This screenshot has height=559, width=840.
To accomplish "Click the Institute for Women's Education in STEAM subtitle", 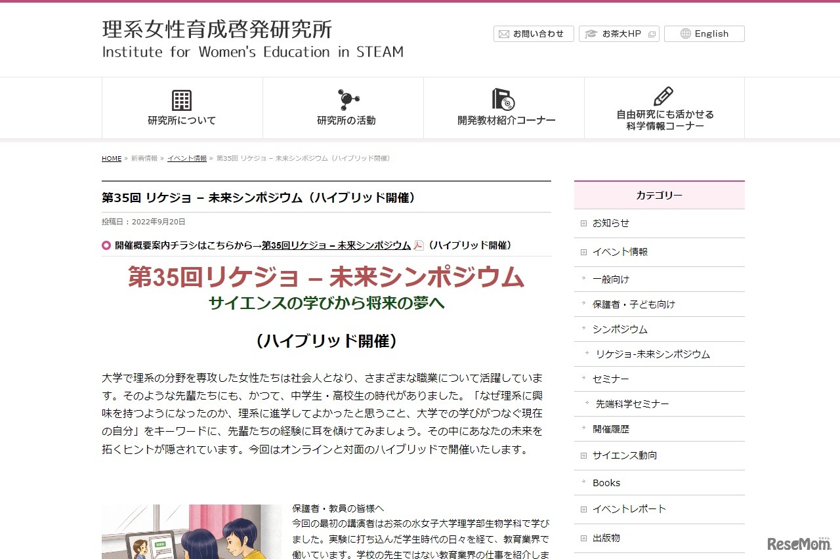I will coord(253,52).
